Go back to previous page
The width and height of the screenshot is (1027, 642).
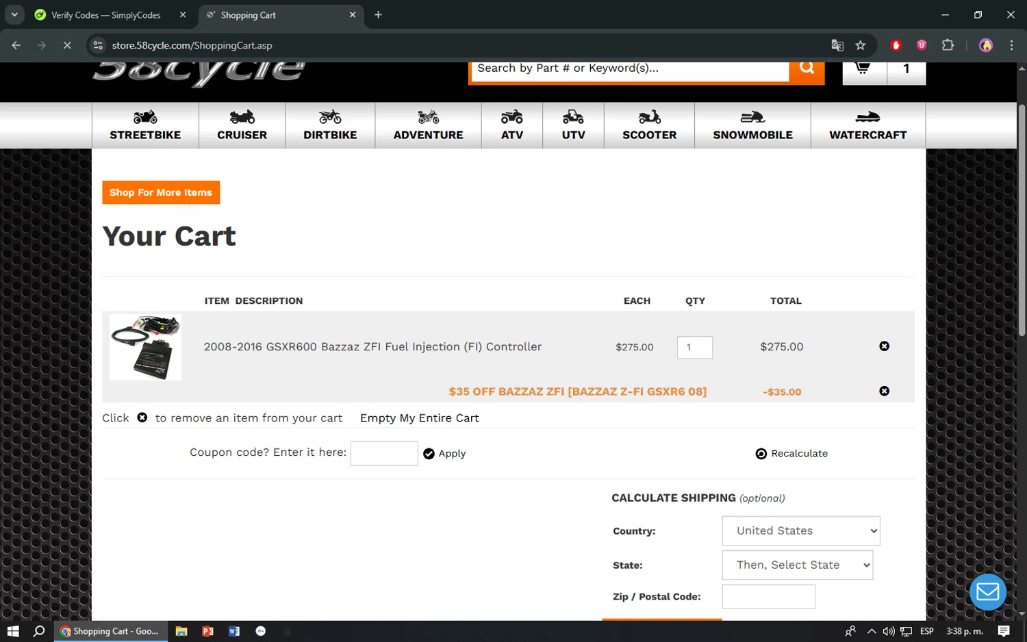[16, 45]
